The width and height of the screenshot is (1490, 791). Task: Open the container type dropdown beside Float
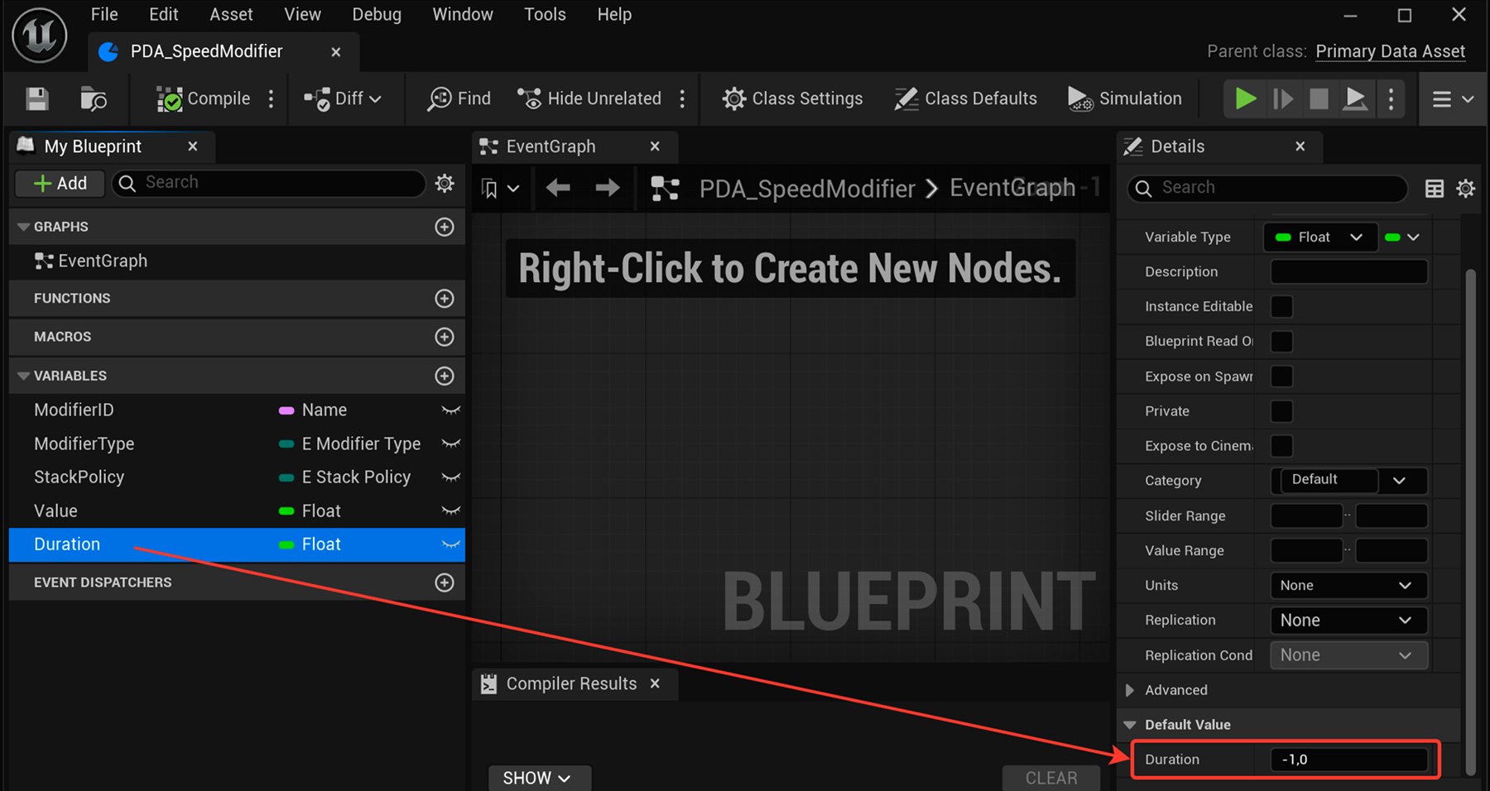[x=1402, y=237]
